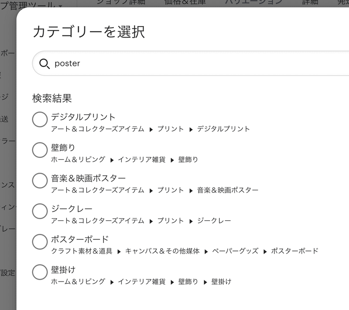Open the ショップ管理ツール dropdown arrow

60,6
